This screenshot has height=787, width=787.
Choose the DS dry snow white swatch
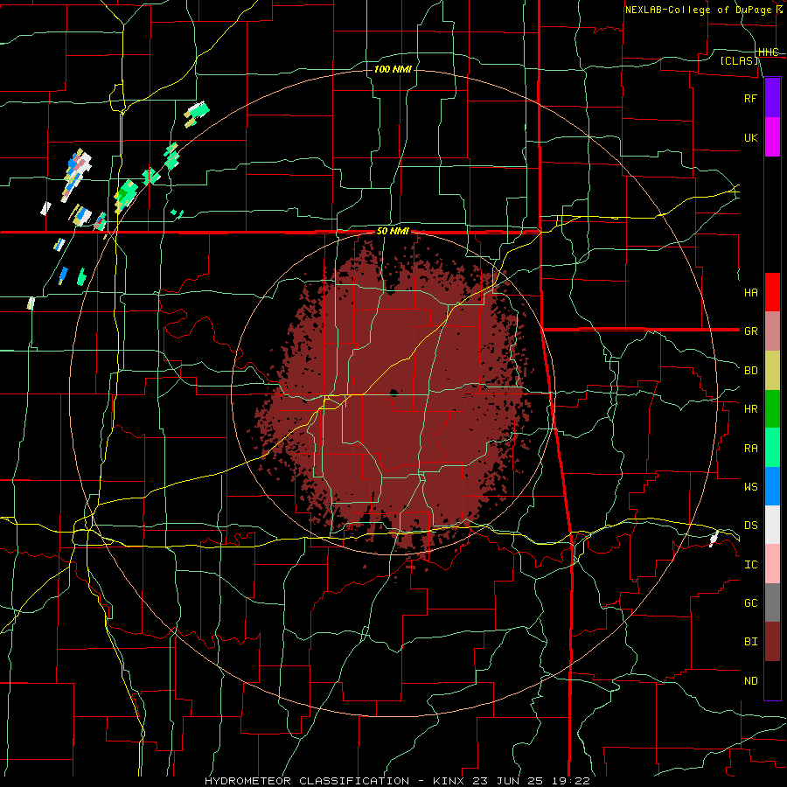coord(772,525)
